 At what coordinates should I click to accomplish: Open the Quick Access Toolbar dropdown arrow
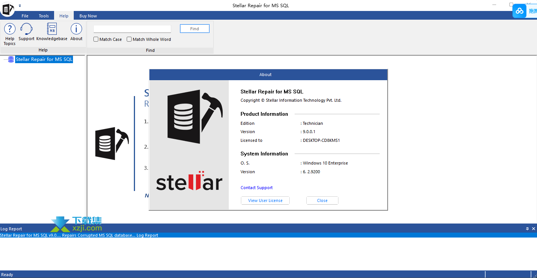[20, 6]
